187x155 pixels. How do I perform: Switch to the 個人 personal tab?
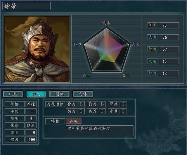click(x=36, y=94)
